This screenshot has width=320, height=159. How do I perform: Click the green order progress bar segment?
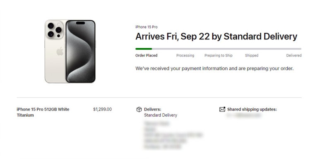click(x=144, y=49)
